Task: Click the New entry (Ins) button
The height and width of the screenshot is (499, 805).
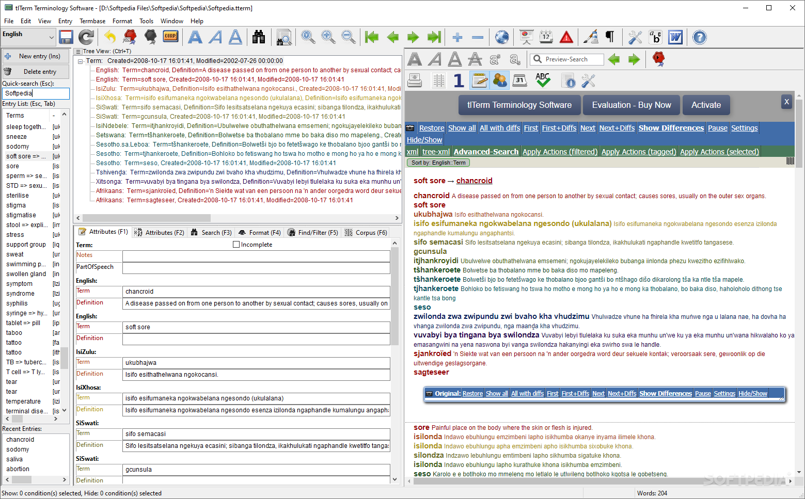Action: click(36, 56)
